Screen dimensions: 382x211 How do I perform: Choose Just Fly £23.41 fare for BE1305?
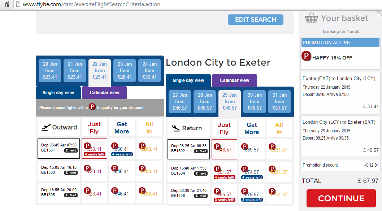coord(94,193)
